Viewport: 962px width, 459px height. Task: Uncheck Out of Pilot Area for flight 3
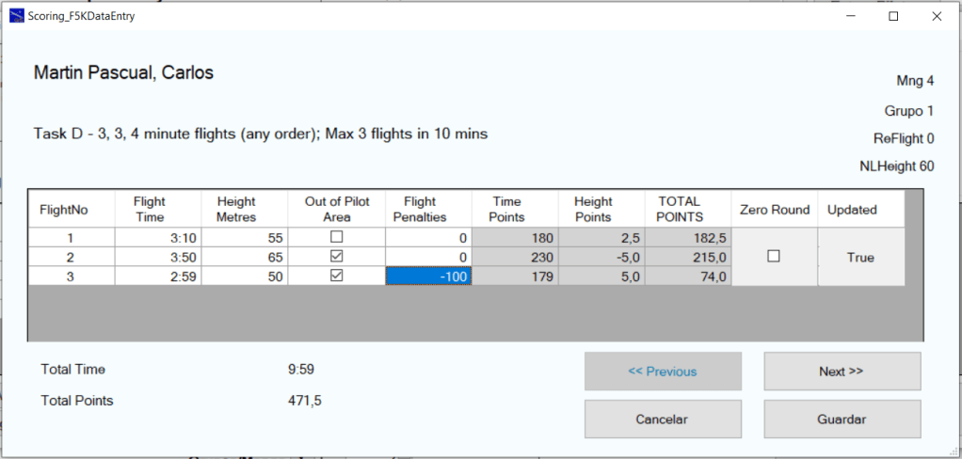[x=337, y=276]
